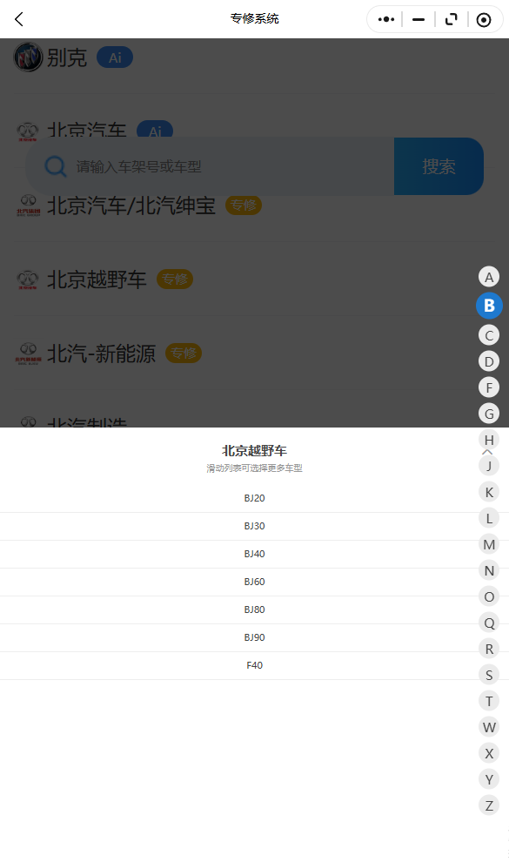Choose model F40 from the list
The height and width of the screenshot is (862, 509).
pyautogui.click(x=254, y=665)
